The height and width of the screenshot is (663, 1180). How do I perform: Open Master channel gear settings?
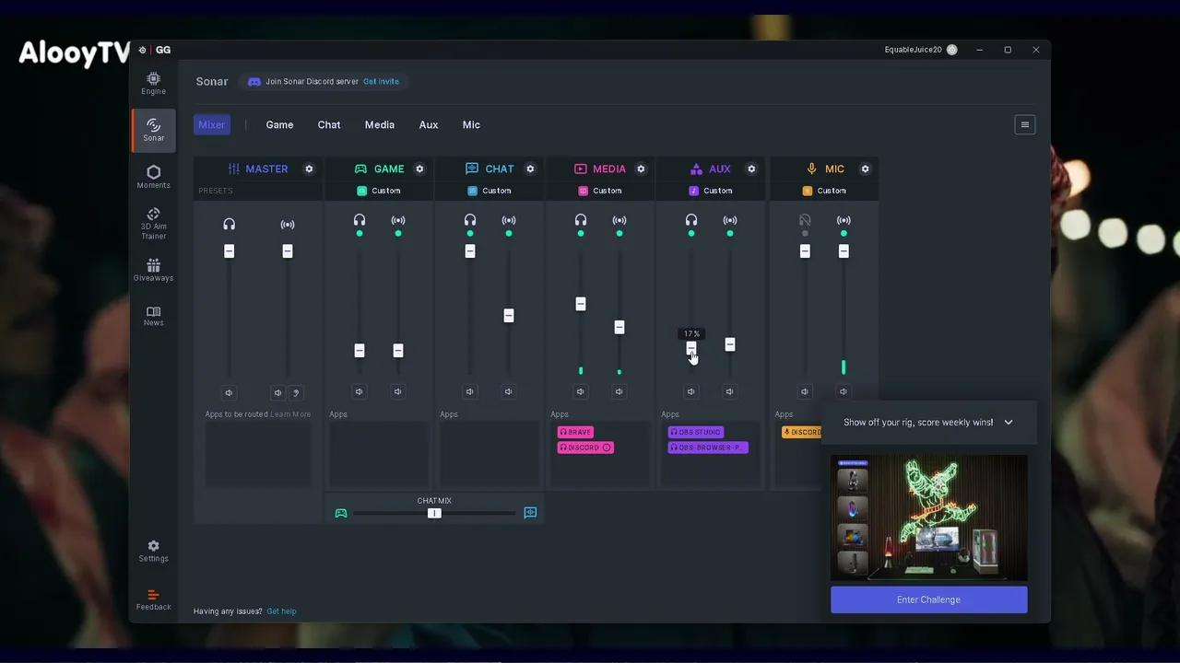coord(309,169)
